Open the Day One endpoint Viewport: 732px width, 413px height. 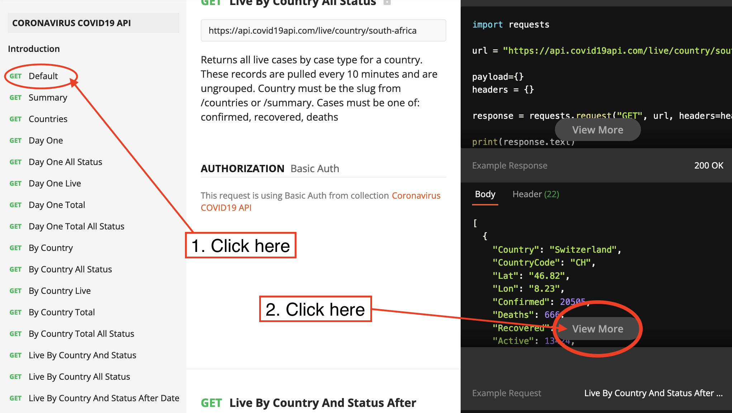[46, 140]
